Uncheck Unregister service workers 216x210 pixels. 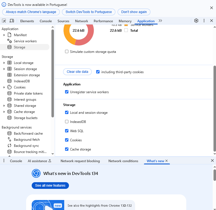pyautogui.click(x=67, y=92)
